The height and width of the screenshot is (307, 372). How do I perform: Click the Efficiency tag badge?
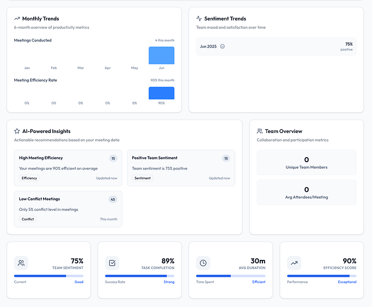coord(29,178)
